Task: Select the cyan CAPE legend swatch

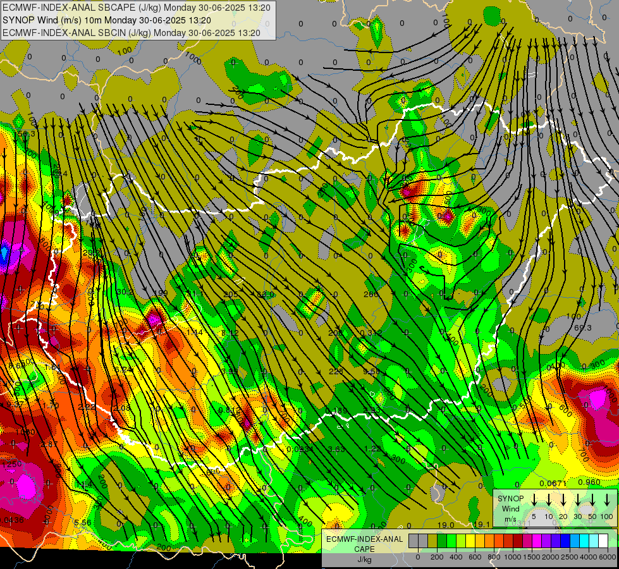Action: point(585,541)
